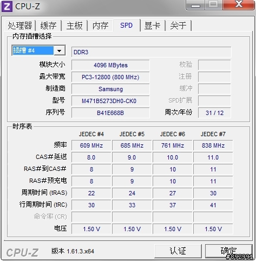Click the 周期时间 (tRAS) row label

pyautogui.click(x=44, y=193)
